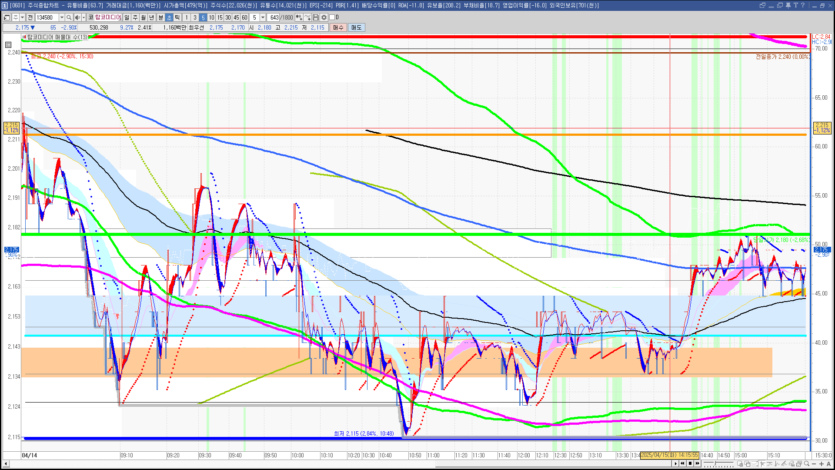835x470 pixels.
Task: Click the minus zoom-out icon at bottom
Action: point(814,463)
